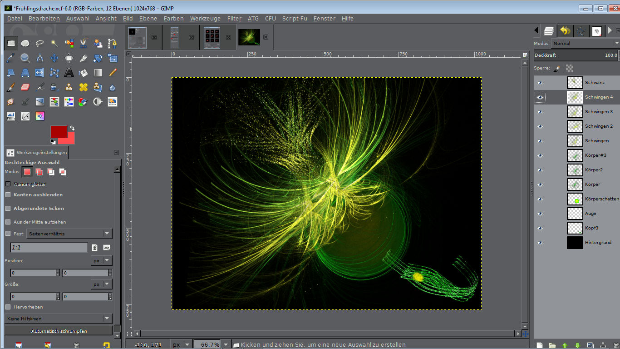Hide the Schwingen 3 layer
Screen dimensions: 620x349
click(540, 112)
